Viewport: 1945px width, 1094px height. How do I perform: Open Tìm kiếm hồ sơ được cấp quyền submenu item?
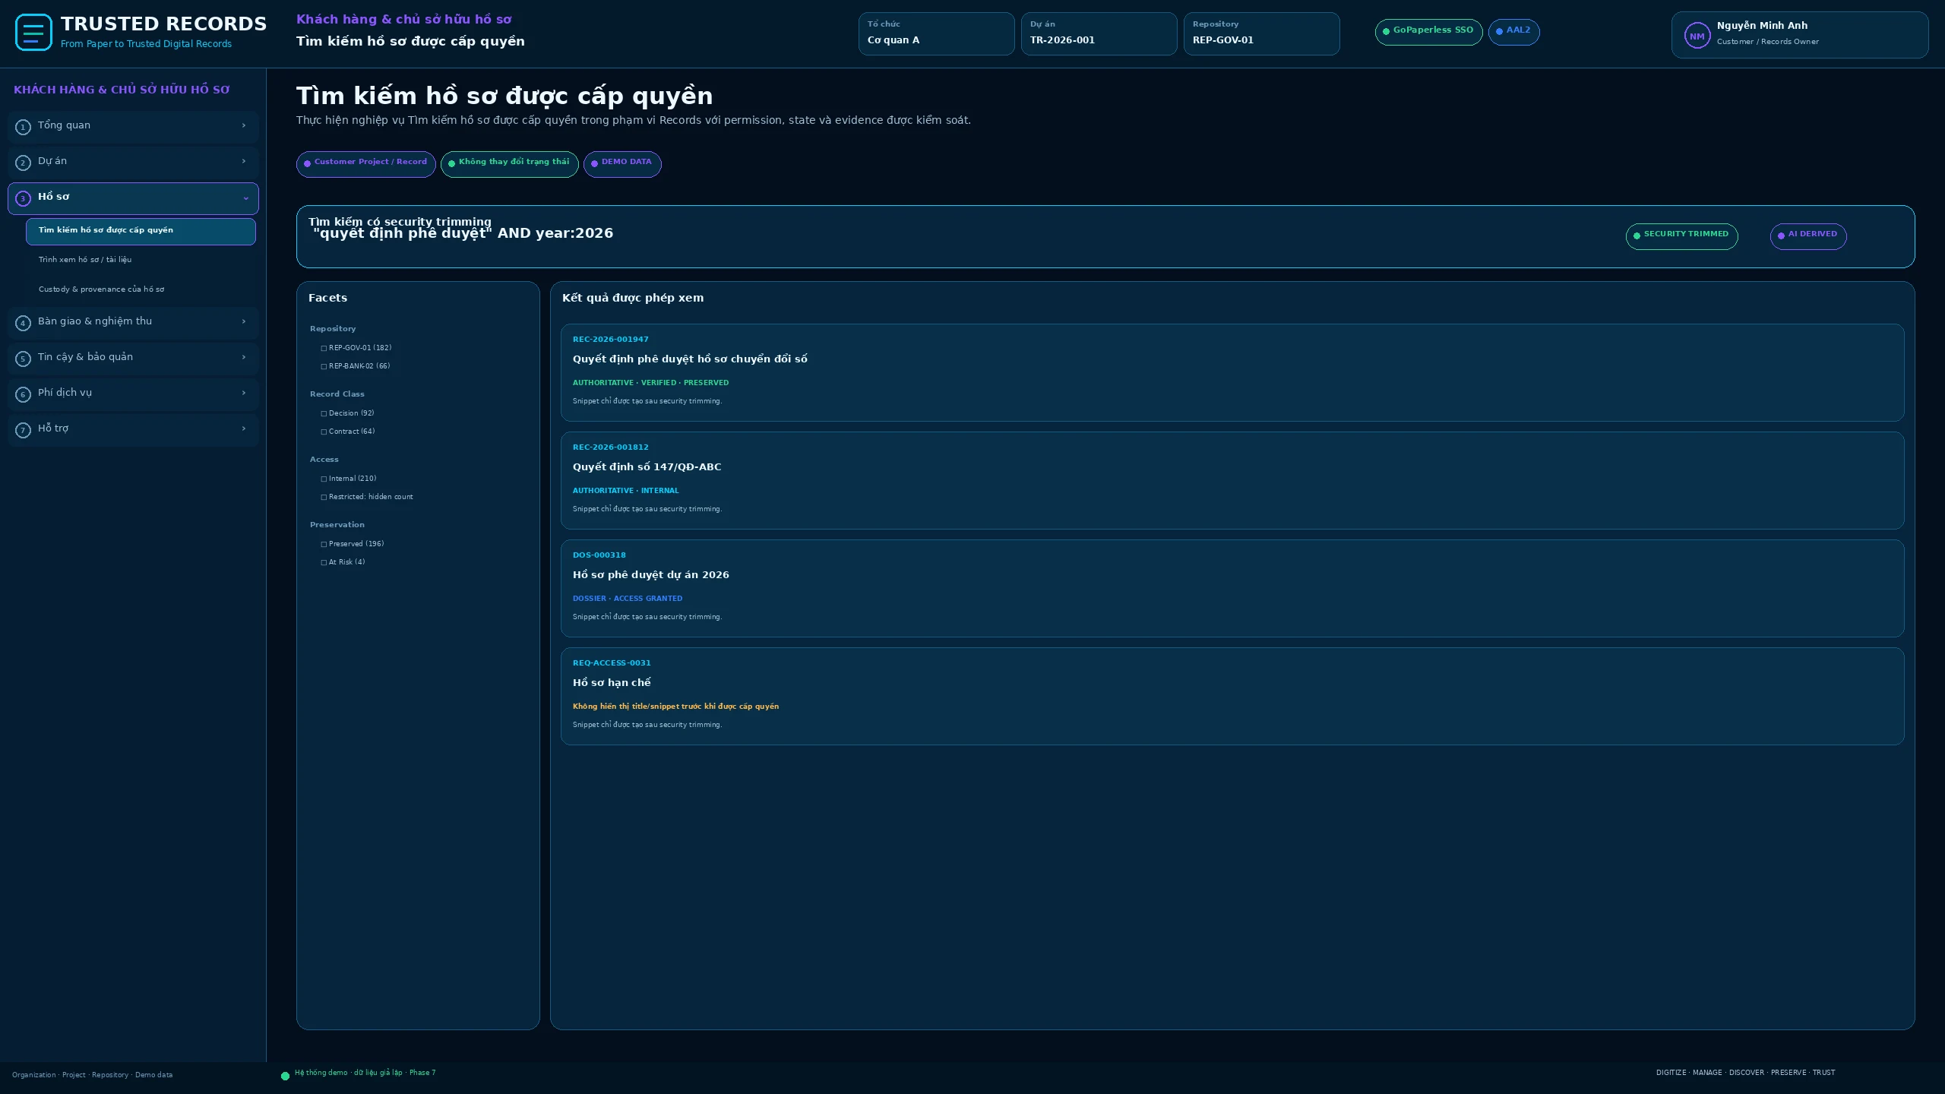pos(141,232)
